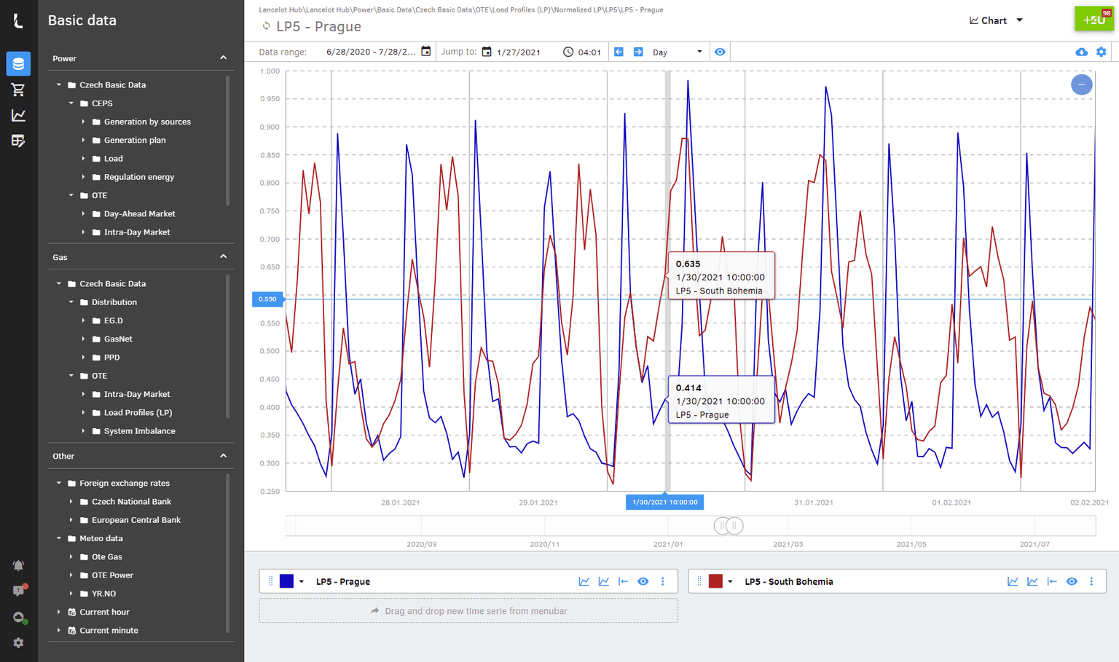
Task: Open the line chart sidebar icon
Action: click(18, 115)
